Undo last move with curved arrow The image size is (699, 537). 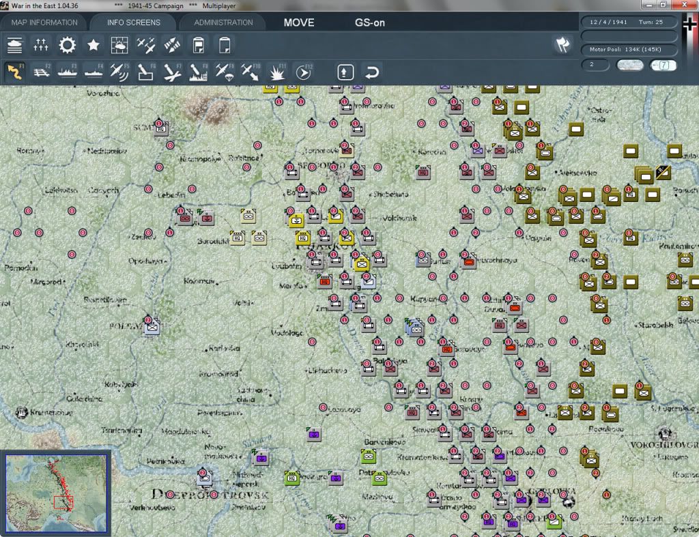pos(372,72)
